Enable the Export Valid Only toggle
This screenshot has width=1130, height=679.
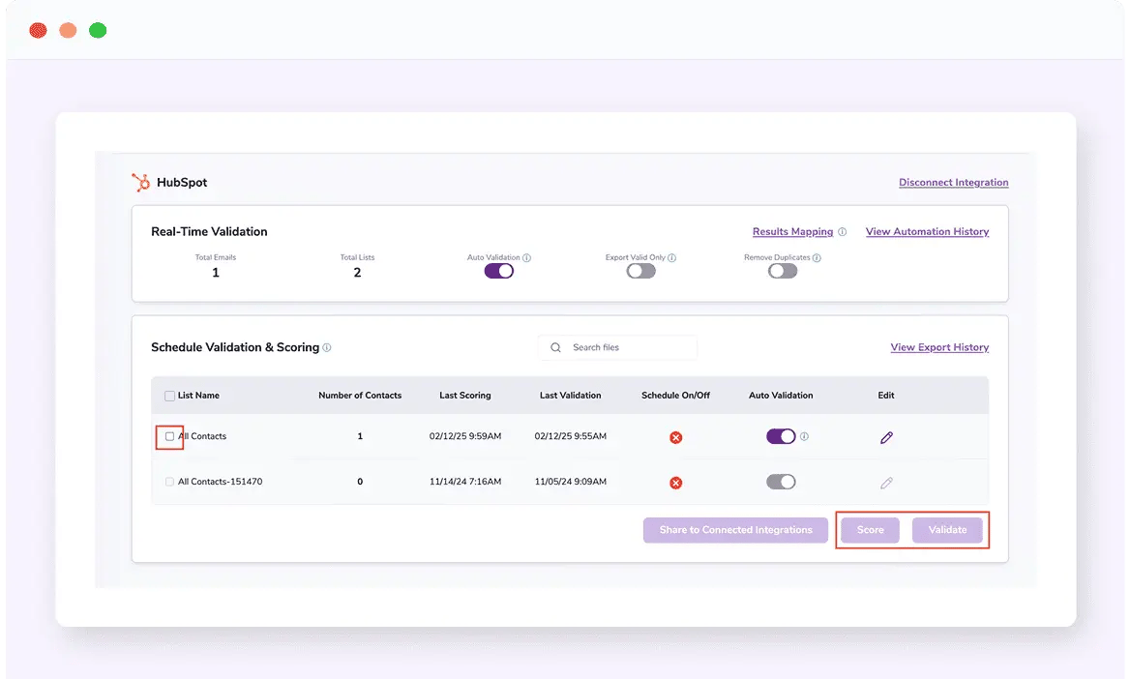pos(640,271)
